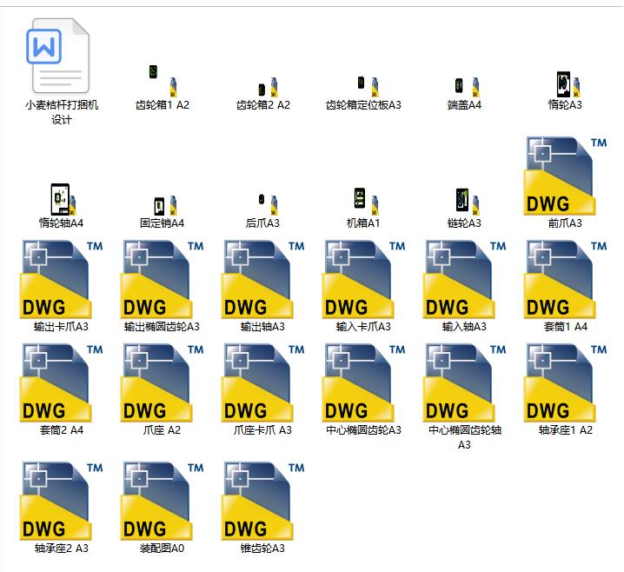Image resolution: width=624 pixels, height=572 pixels.
Task: Select the 套筒2 A4 DWG file icon
Action: 61,382
